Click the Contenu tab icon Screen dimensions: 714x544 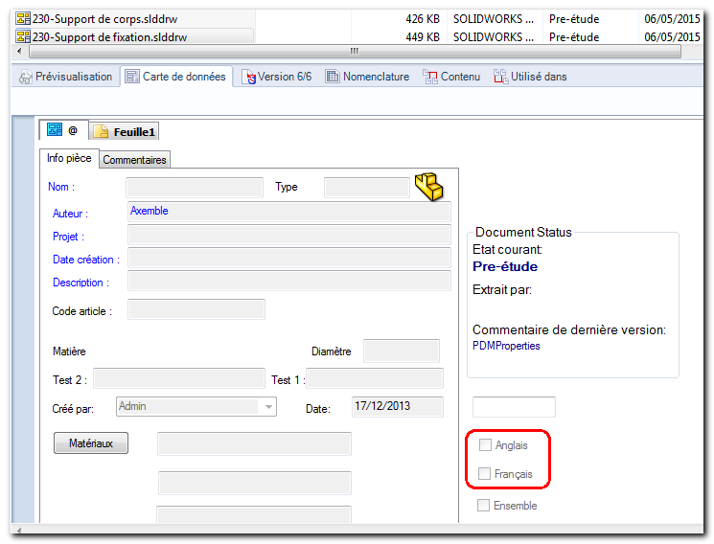430,77
